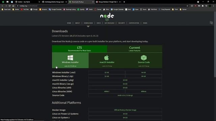Download 64-bit Windows Installer (.msi)
Screen dimensions: 216x121
(143, 73)
